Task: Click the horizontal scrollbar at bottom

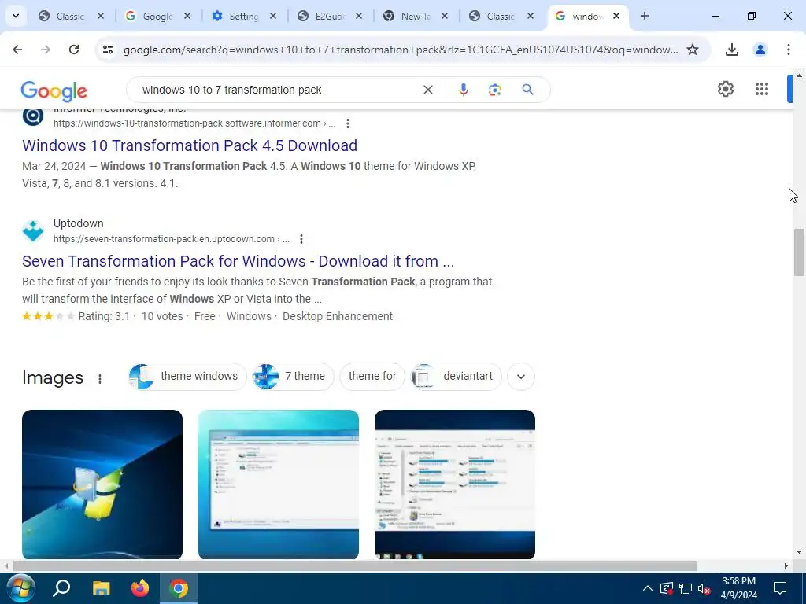Action: [x=355, y=566]
